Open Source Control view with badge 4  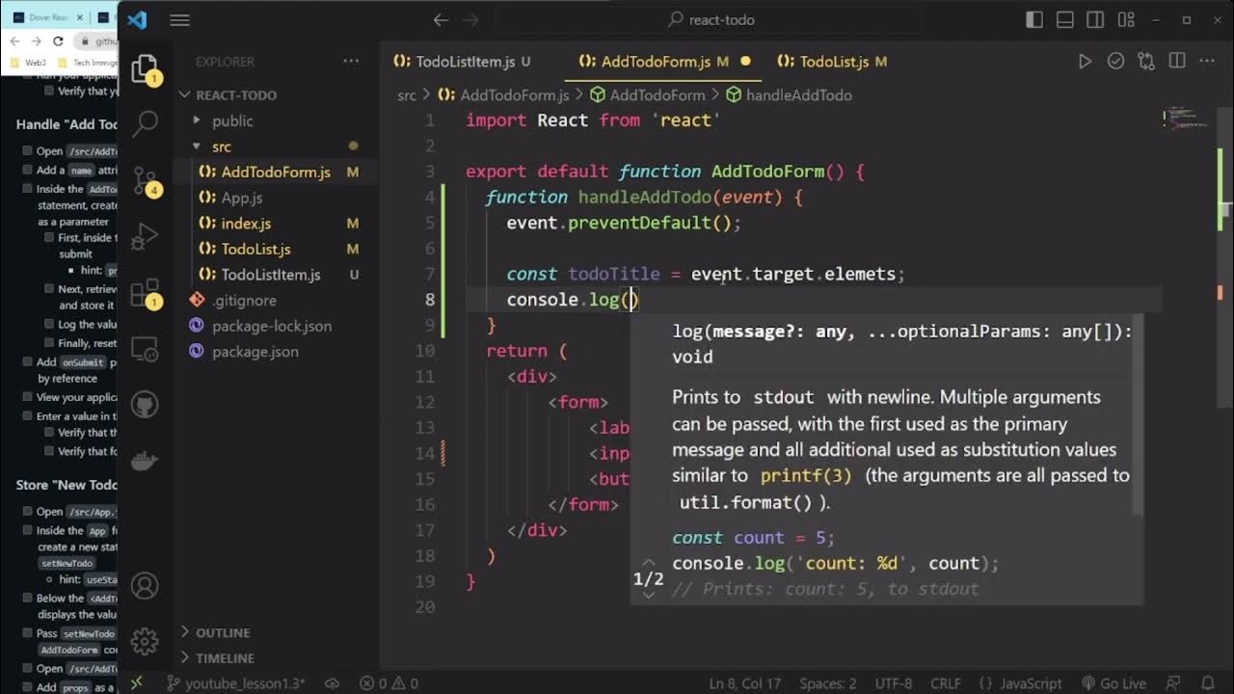pyautogui.click(x=146, y=180)
